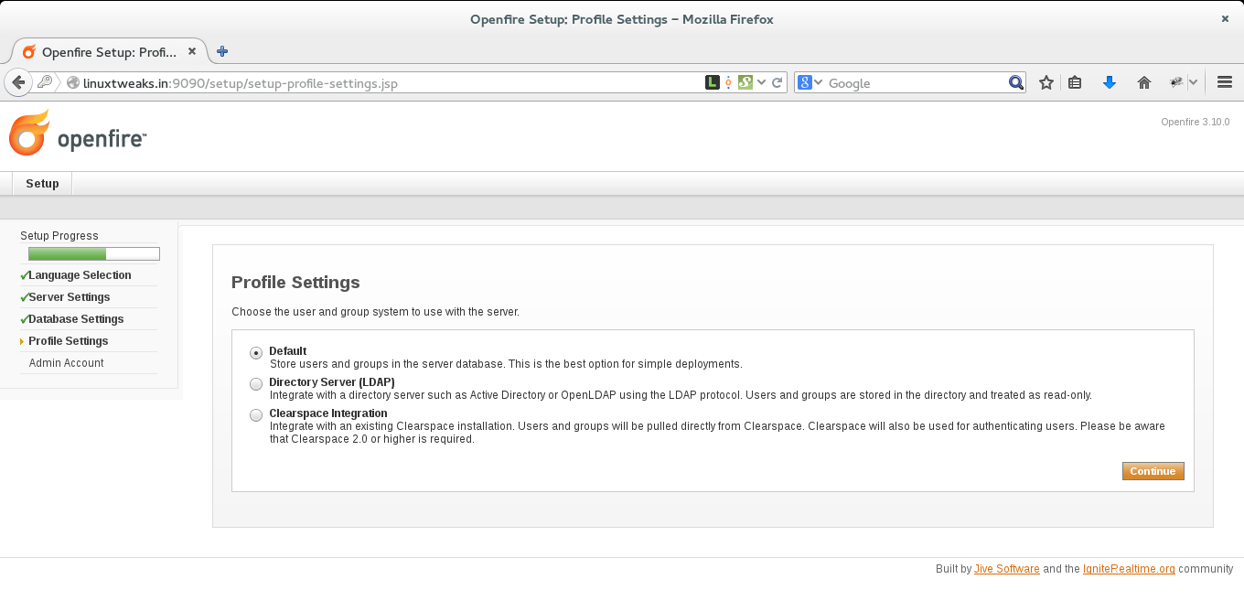
Task: Open the IgniteRealtime.org link
Action: click(x=1129, y=569)
